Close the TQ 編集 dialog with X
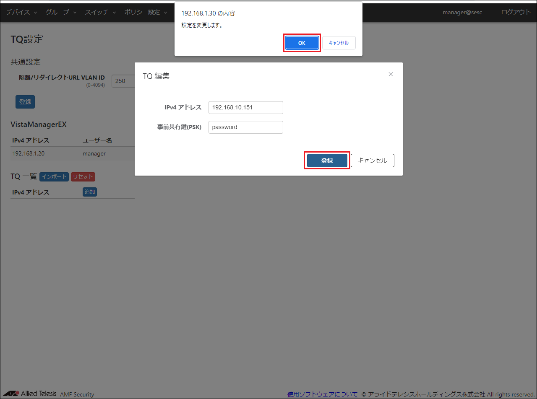 391,74
